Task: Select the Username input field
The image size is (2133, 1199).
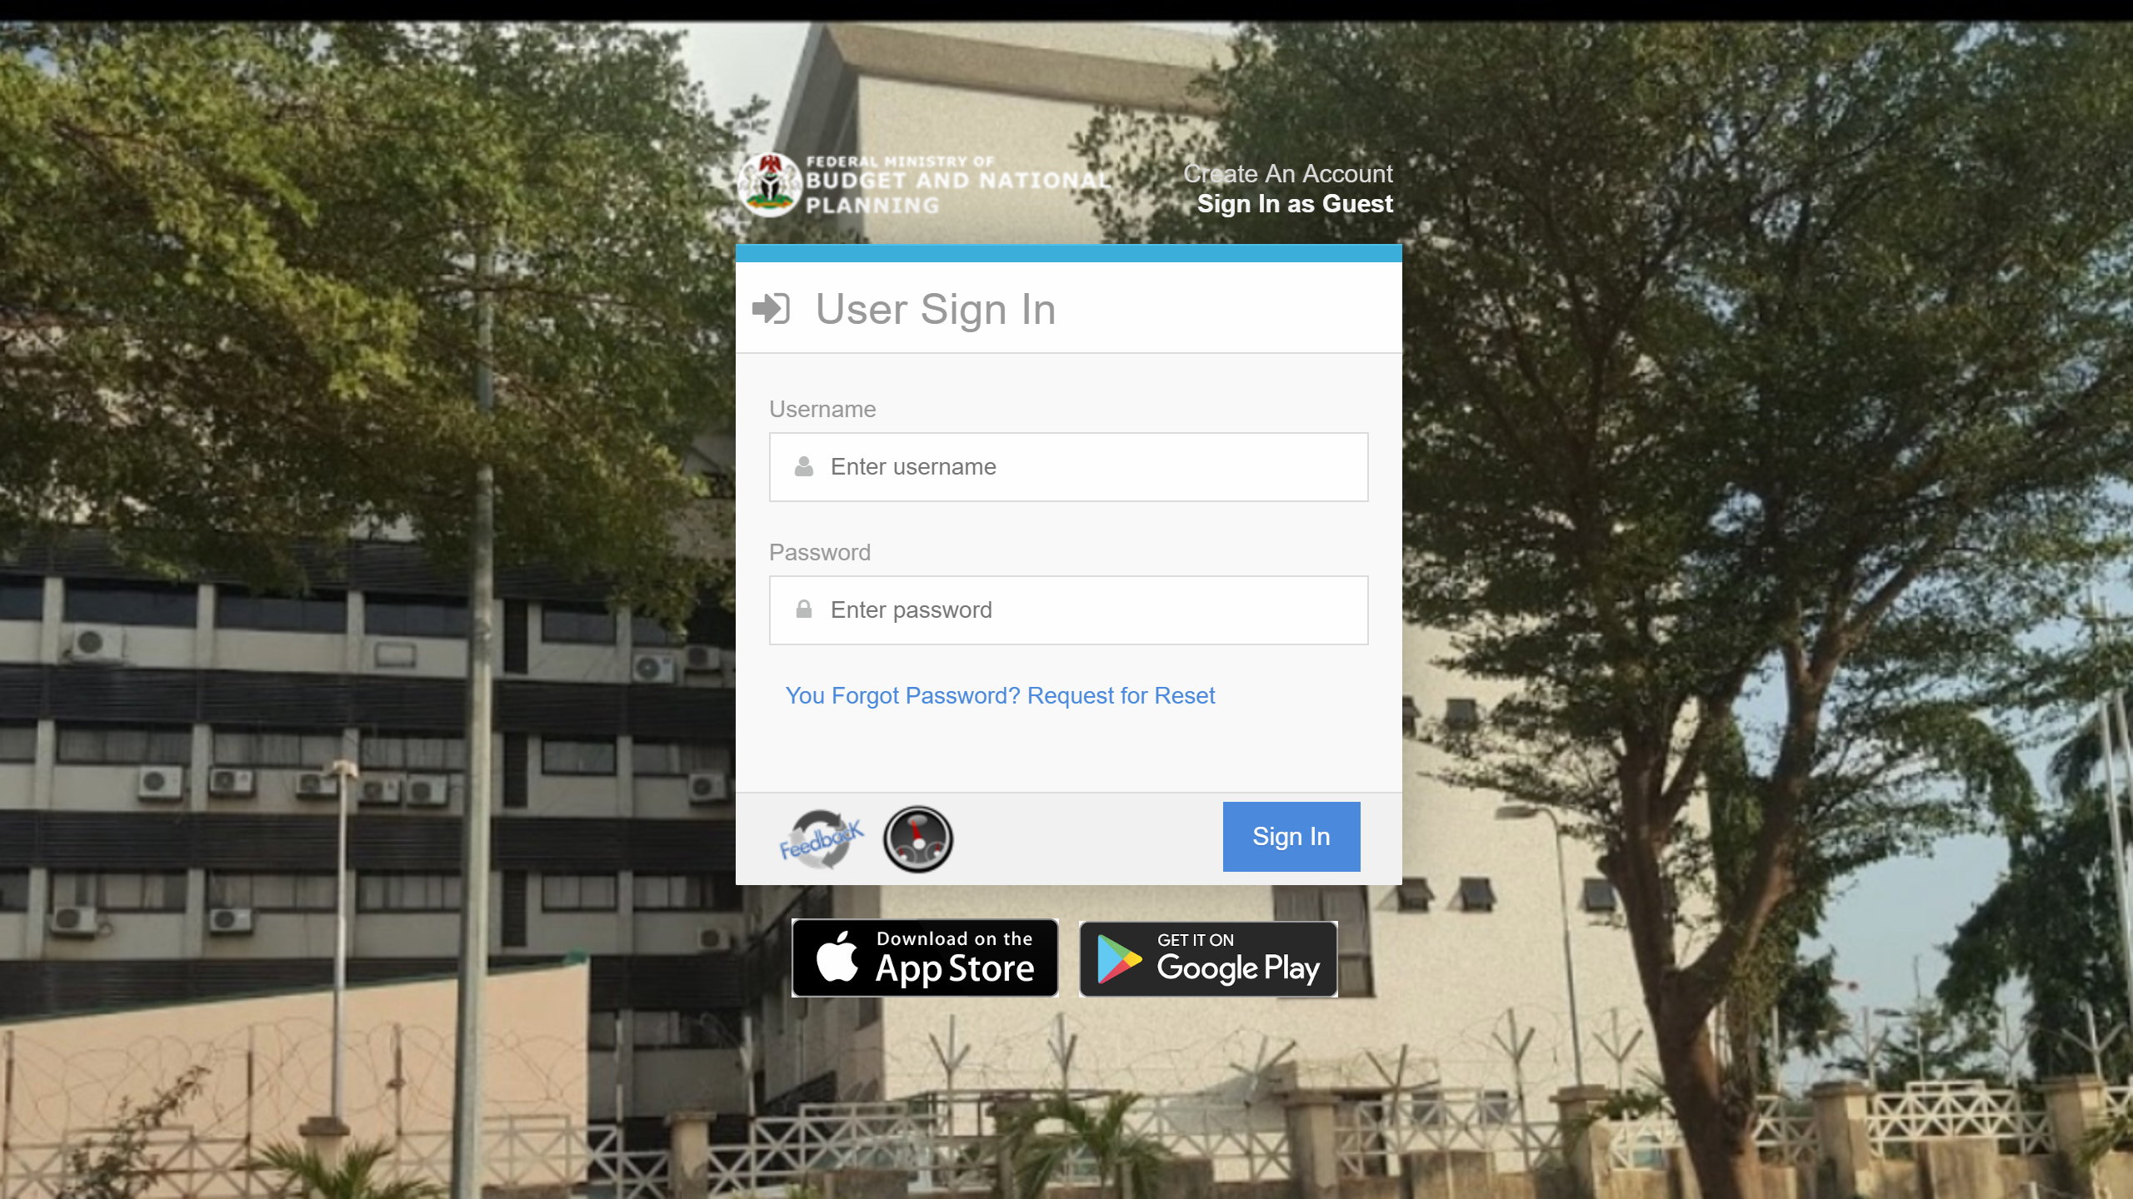Action: tap(1066, 465)
